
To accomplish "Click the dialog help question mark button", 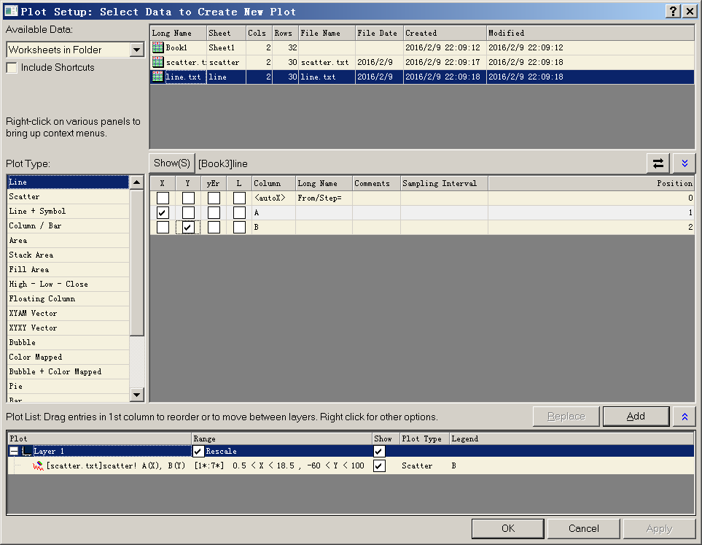I will click(673, 11).
